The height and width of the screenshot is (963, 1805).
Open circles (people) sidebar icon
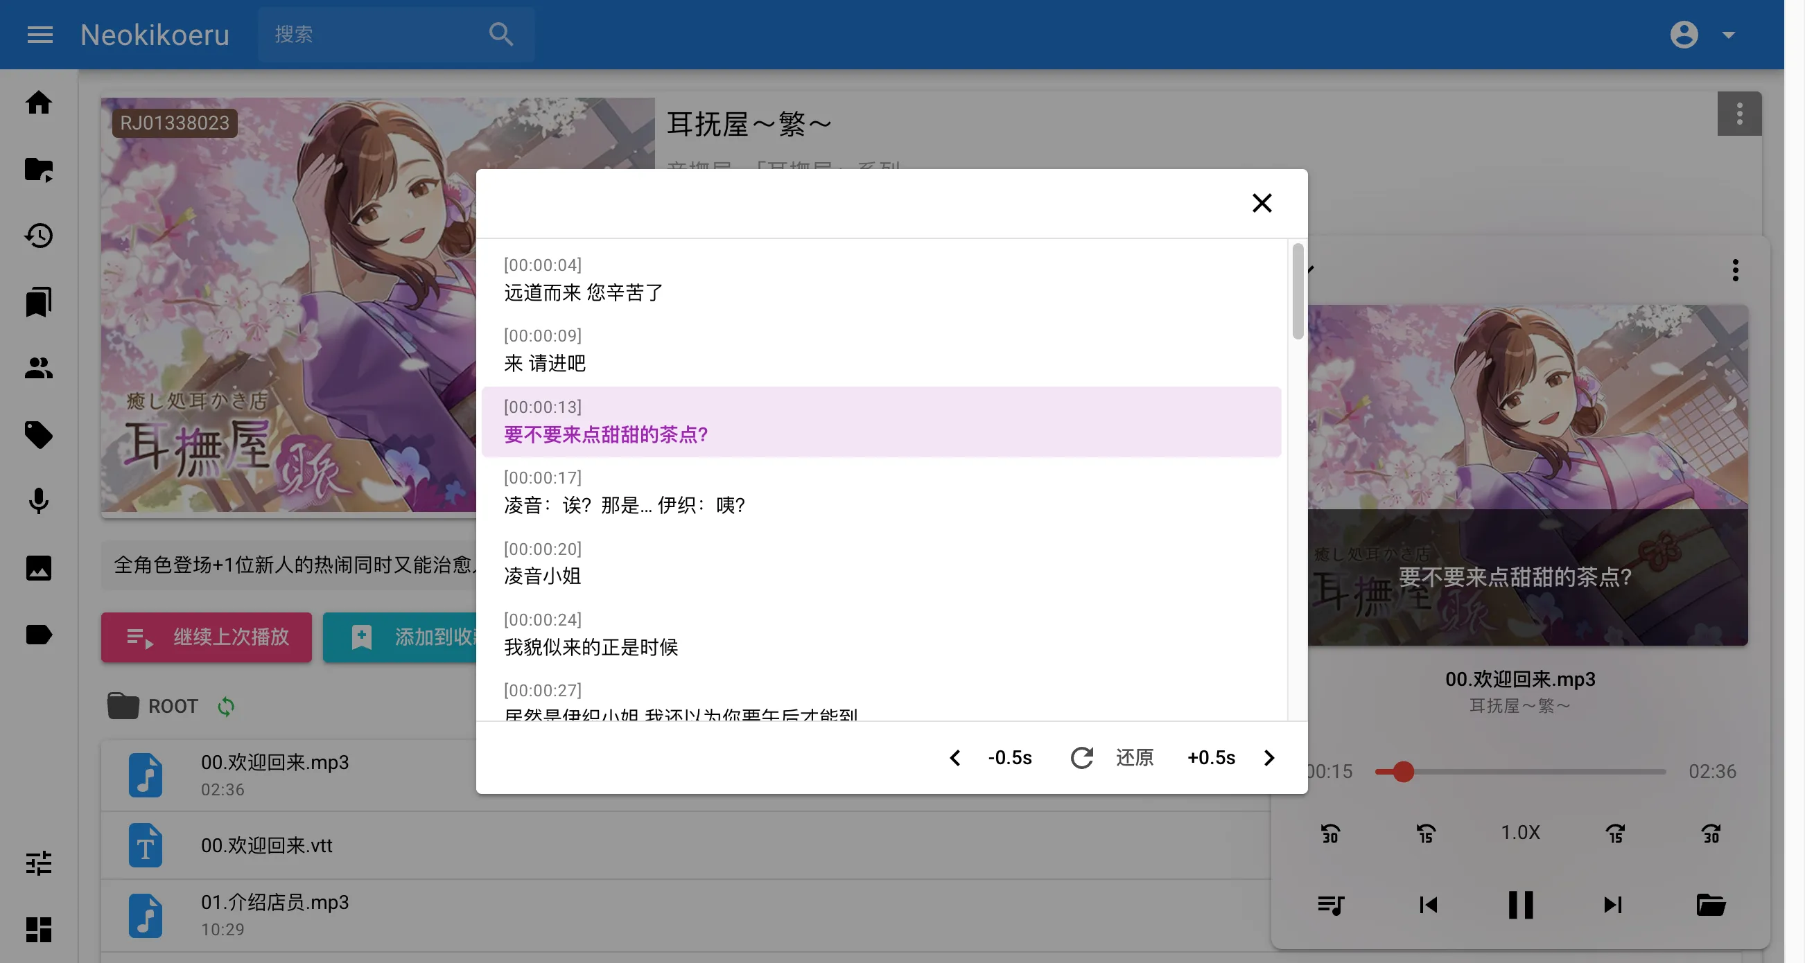coord(39,368)
